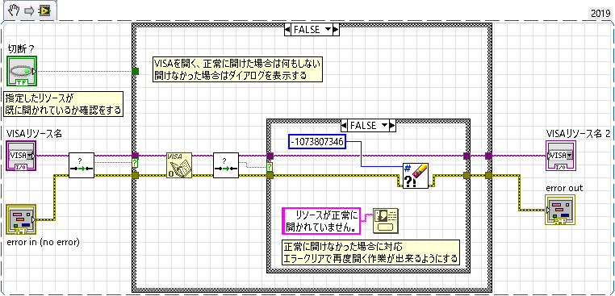The image size is (615, 296).
Task: Select the hand grab tool icon
Action: pyautogui.click(x=14, y=10)
